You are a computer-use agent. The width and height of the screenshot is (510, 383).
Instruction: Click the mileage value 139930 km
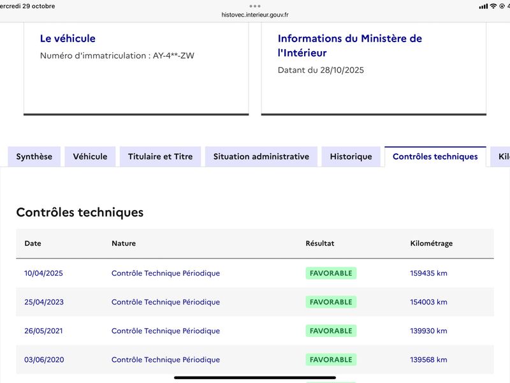pyautogui.click(x=428, y=331)
